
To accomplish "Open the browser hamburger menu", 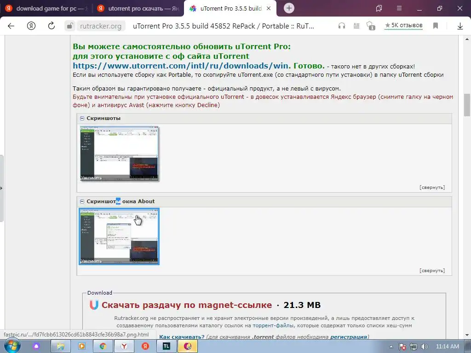I will tap(399, 8).
